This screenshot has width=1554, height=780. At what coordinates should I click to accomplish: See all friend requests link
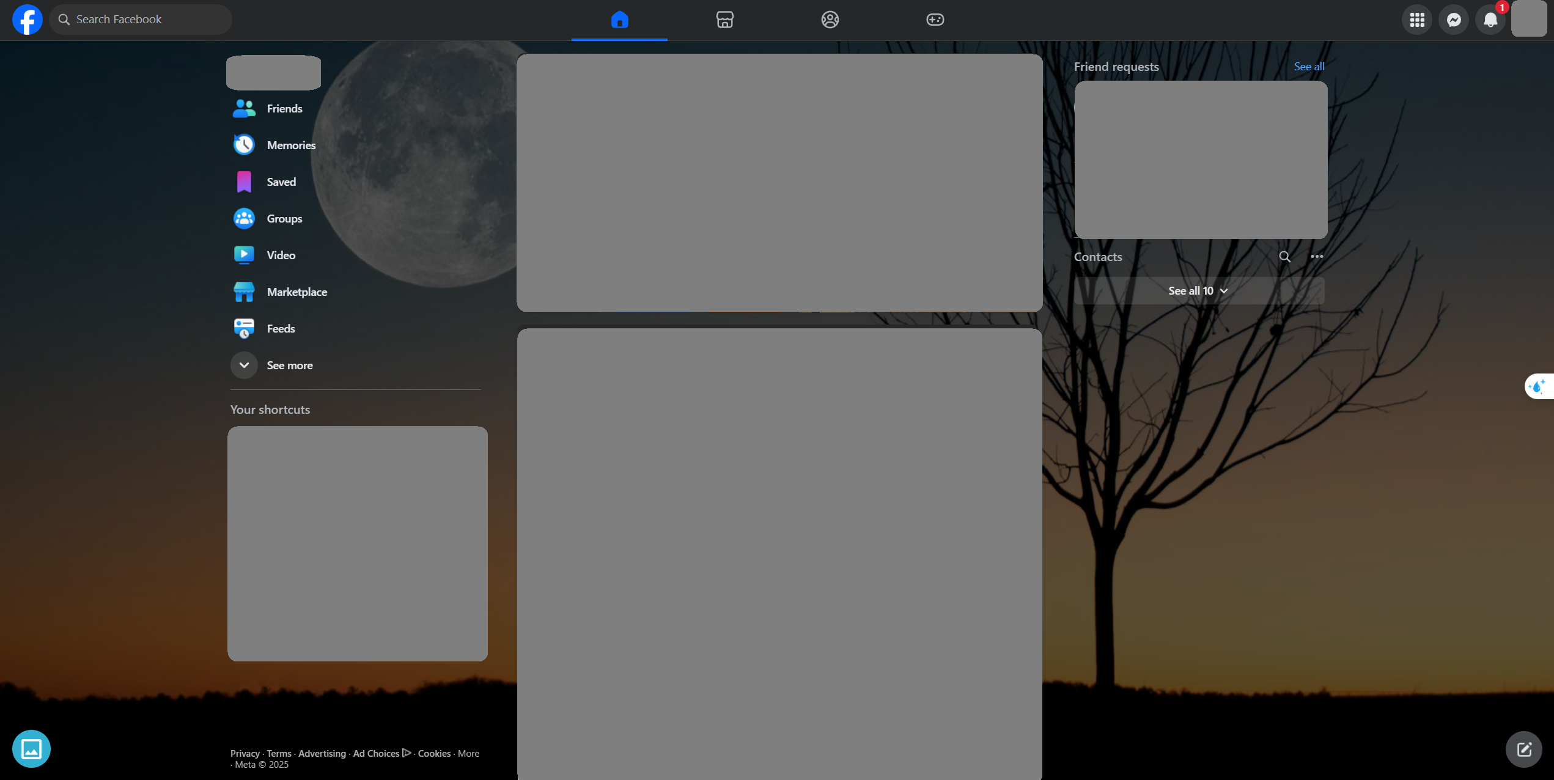1309,67
